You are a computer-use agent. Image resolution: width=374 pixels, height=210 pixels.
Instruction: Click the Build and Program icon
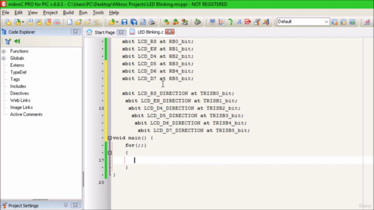pyautogui.click(x=185, y=22)
